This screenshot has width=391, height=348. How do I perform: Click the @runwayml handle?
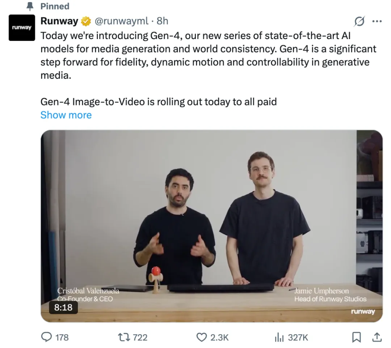121,21
